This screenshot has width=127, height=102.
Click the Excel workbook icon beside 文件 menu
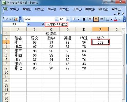(x=6, y=9)
